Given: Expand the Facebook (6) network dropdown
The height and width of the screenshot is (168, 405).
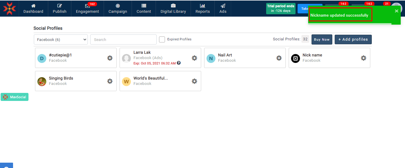Looking at the screenshot, I should coord(61,39).
